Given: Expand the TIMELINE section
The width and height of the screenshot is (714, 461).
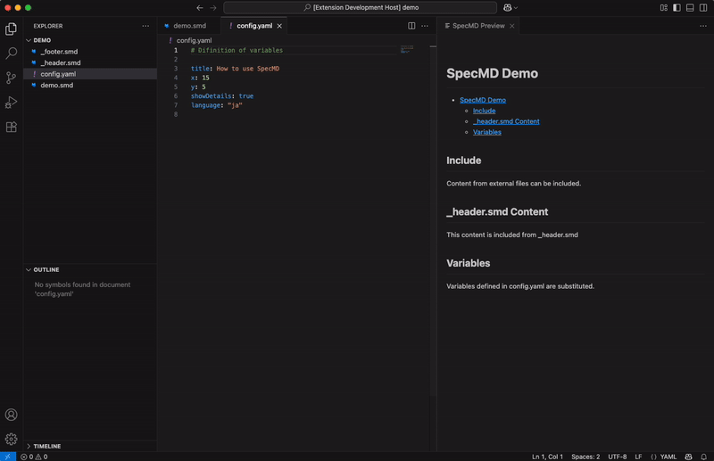Looking at the screenshot, I should tap(47, 446).
